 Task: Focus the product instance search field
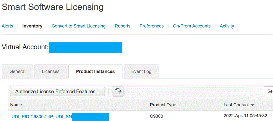[x=268, y=91]
